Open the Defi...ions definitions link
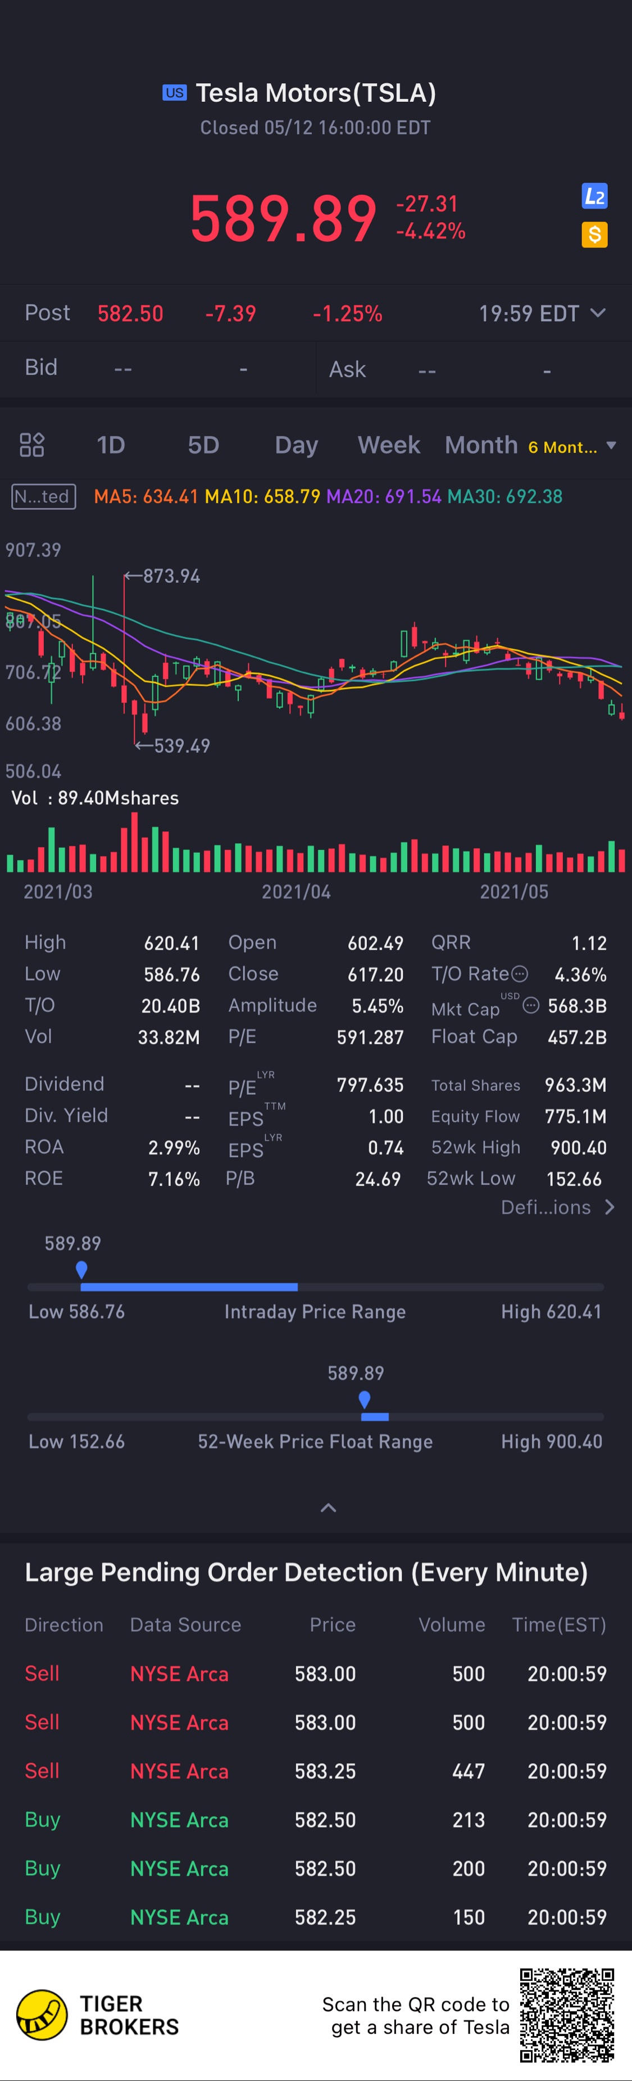 click(x=557, y=1207)
